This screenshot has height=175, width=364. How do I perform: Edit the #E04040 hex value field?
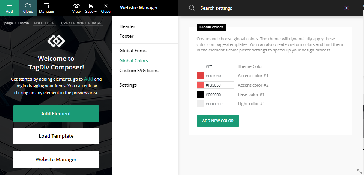(x=219, y=76)
